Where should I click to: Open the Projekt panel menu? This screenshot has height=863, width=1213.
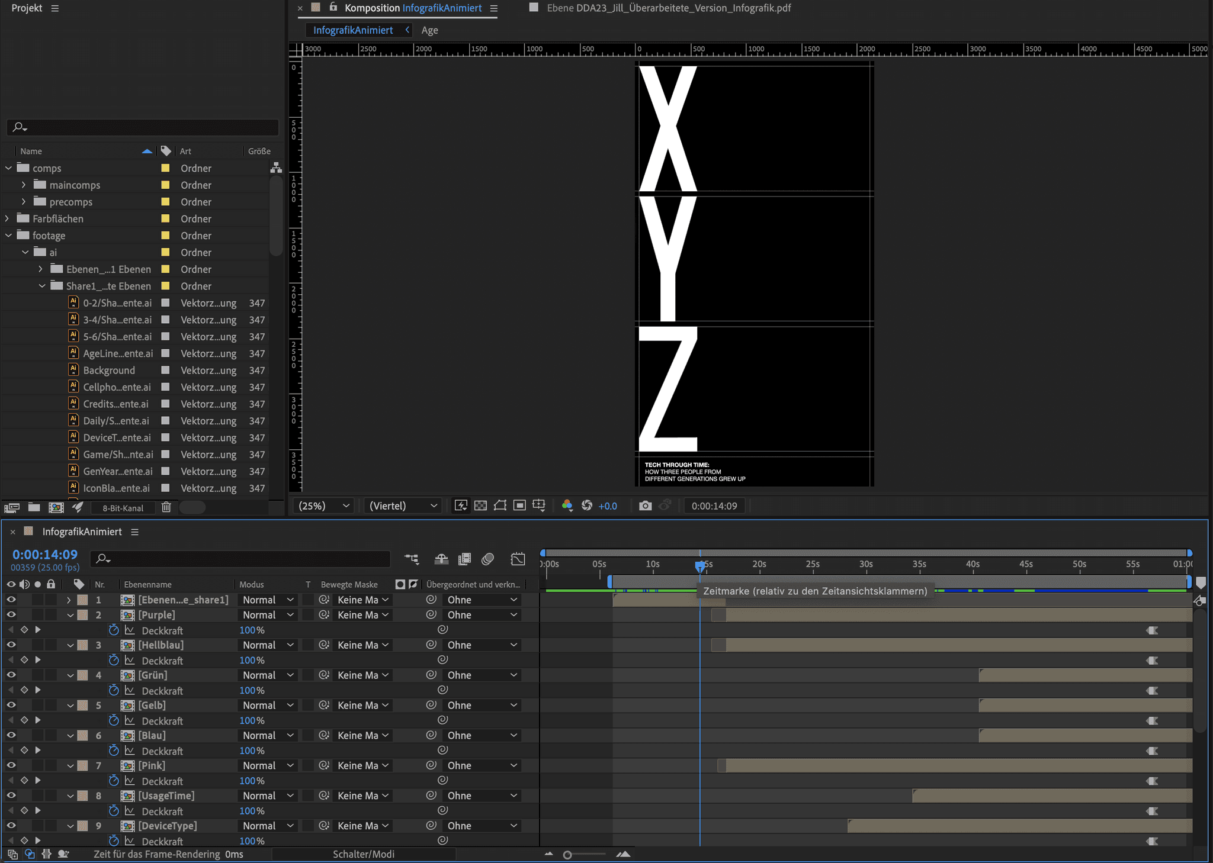coord(55,8)
